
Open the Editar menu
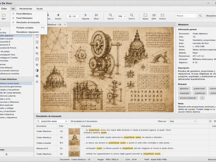coord(4,9)
